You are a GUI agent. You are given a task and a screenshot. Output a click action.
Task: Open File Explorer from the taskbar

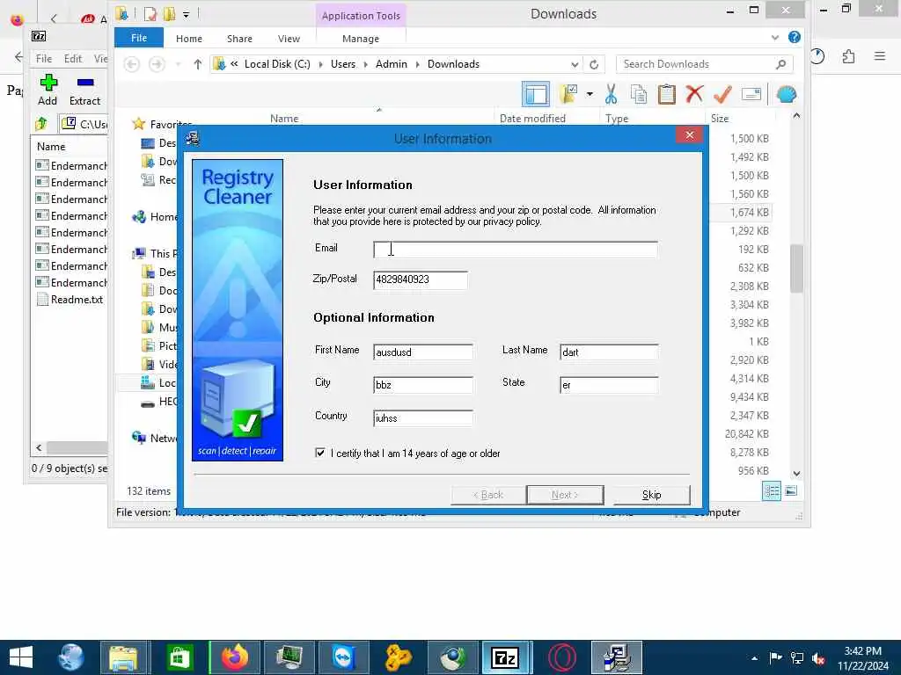[123, 657]
